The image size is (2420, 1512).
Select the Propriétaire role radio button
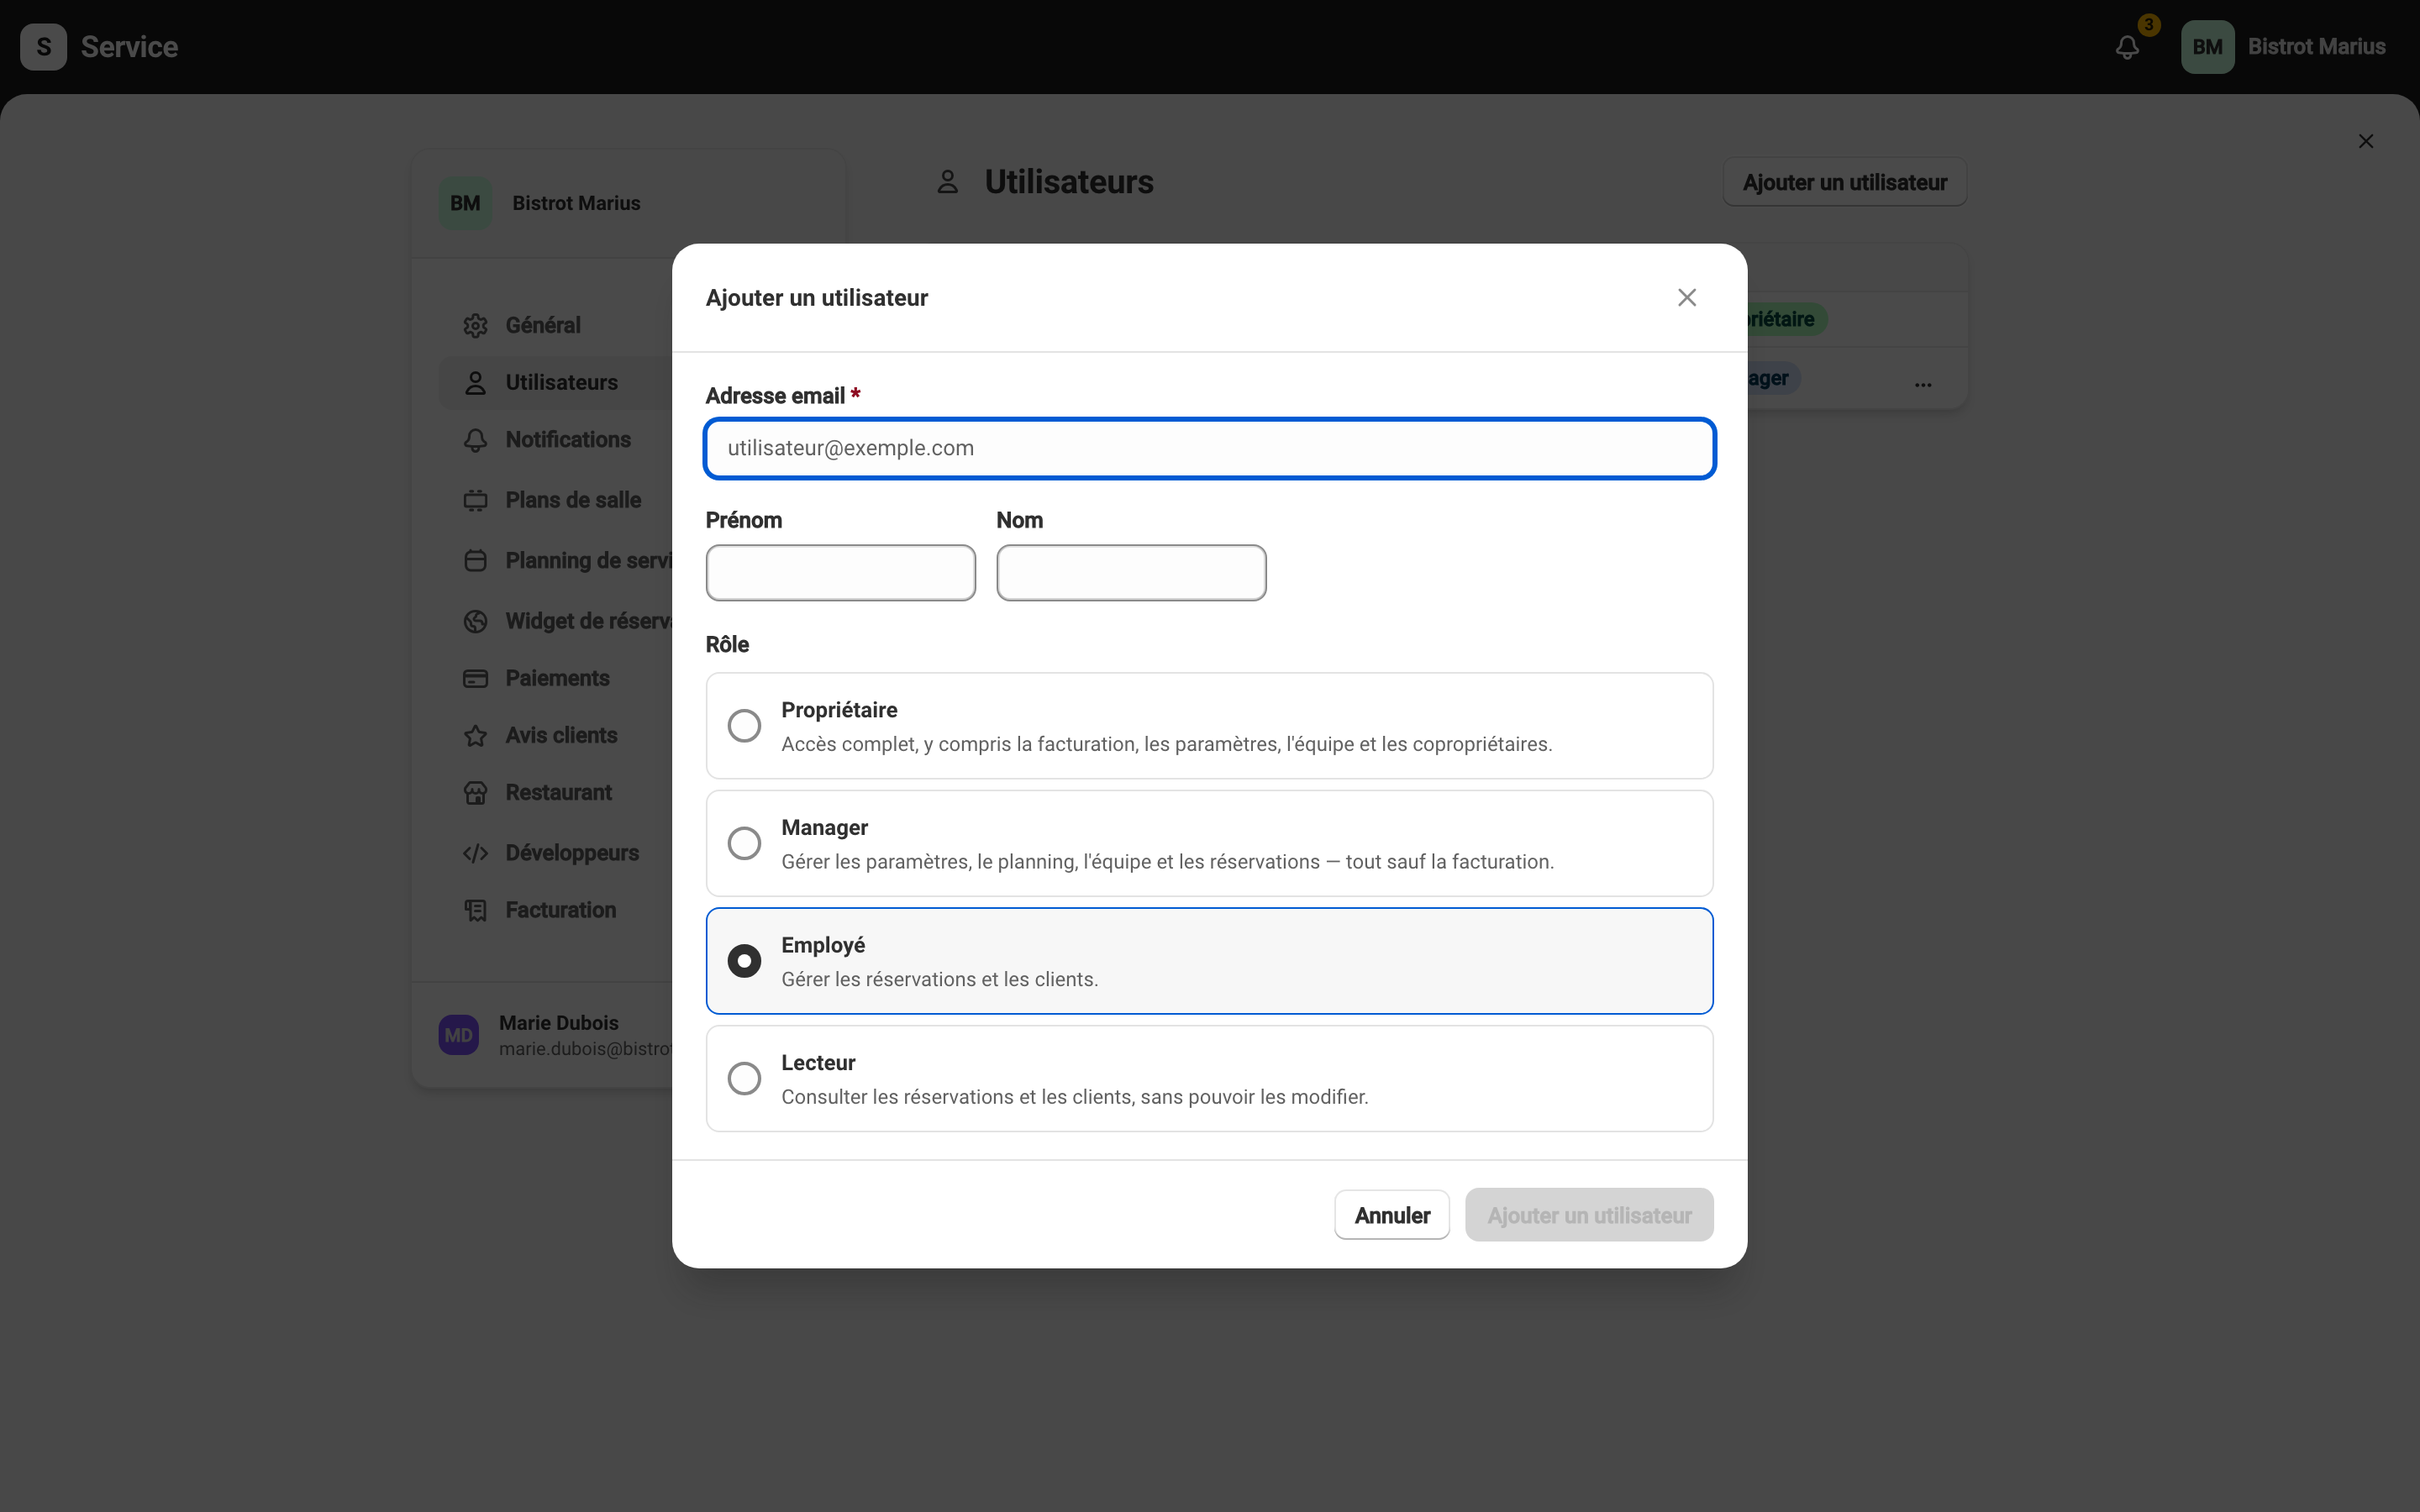click(x=744, y=726)
